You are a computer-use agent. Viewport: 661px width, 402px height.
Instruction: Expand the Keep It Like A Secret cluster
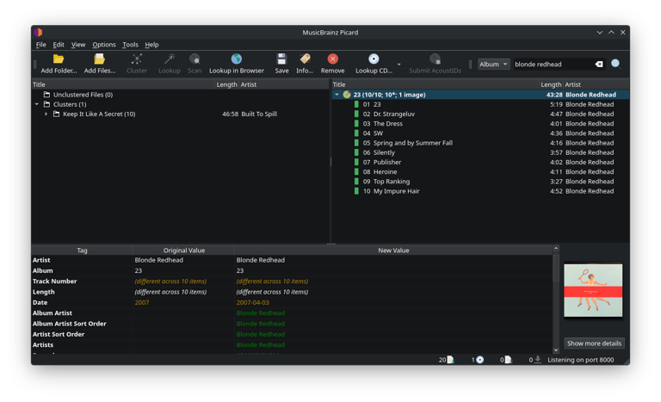coord(46,114)
